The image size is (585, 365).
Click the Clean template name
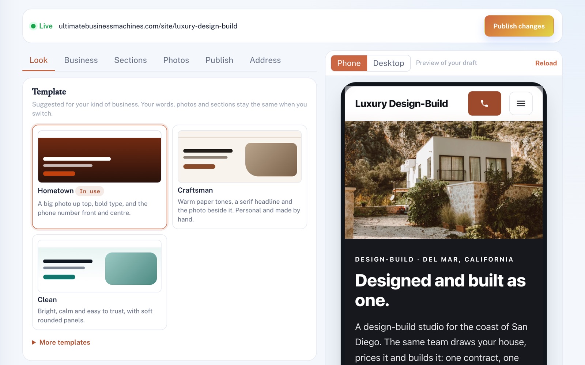(x=47, y=300)
